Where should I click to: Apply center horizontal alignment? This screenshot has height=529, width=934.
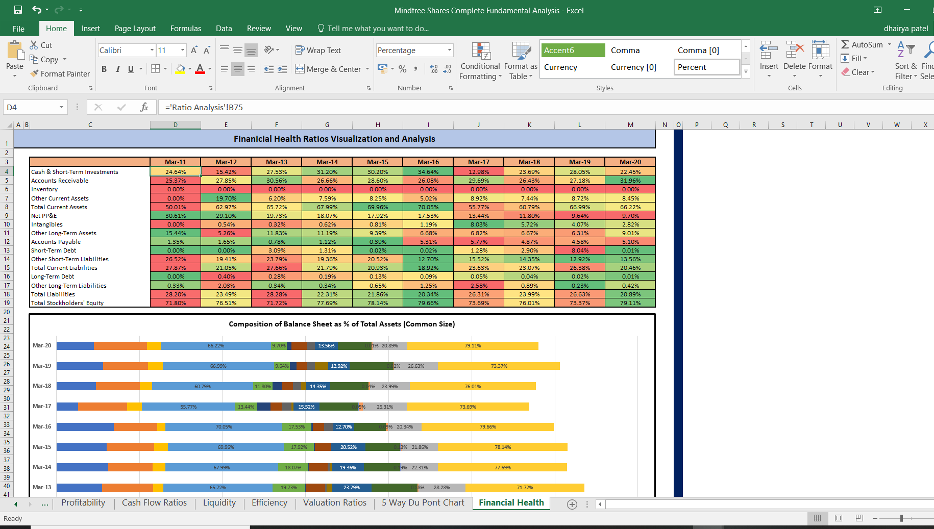(x=238, y=69)
